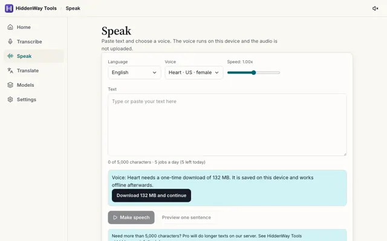Click the HiddenWay Tools logo icon
This screenshot has height=241, width=387.
9,8
